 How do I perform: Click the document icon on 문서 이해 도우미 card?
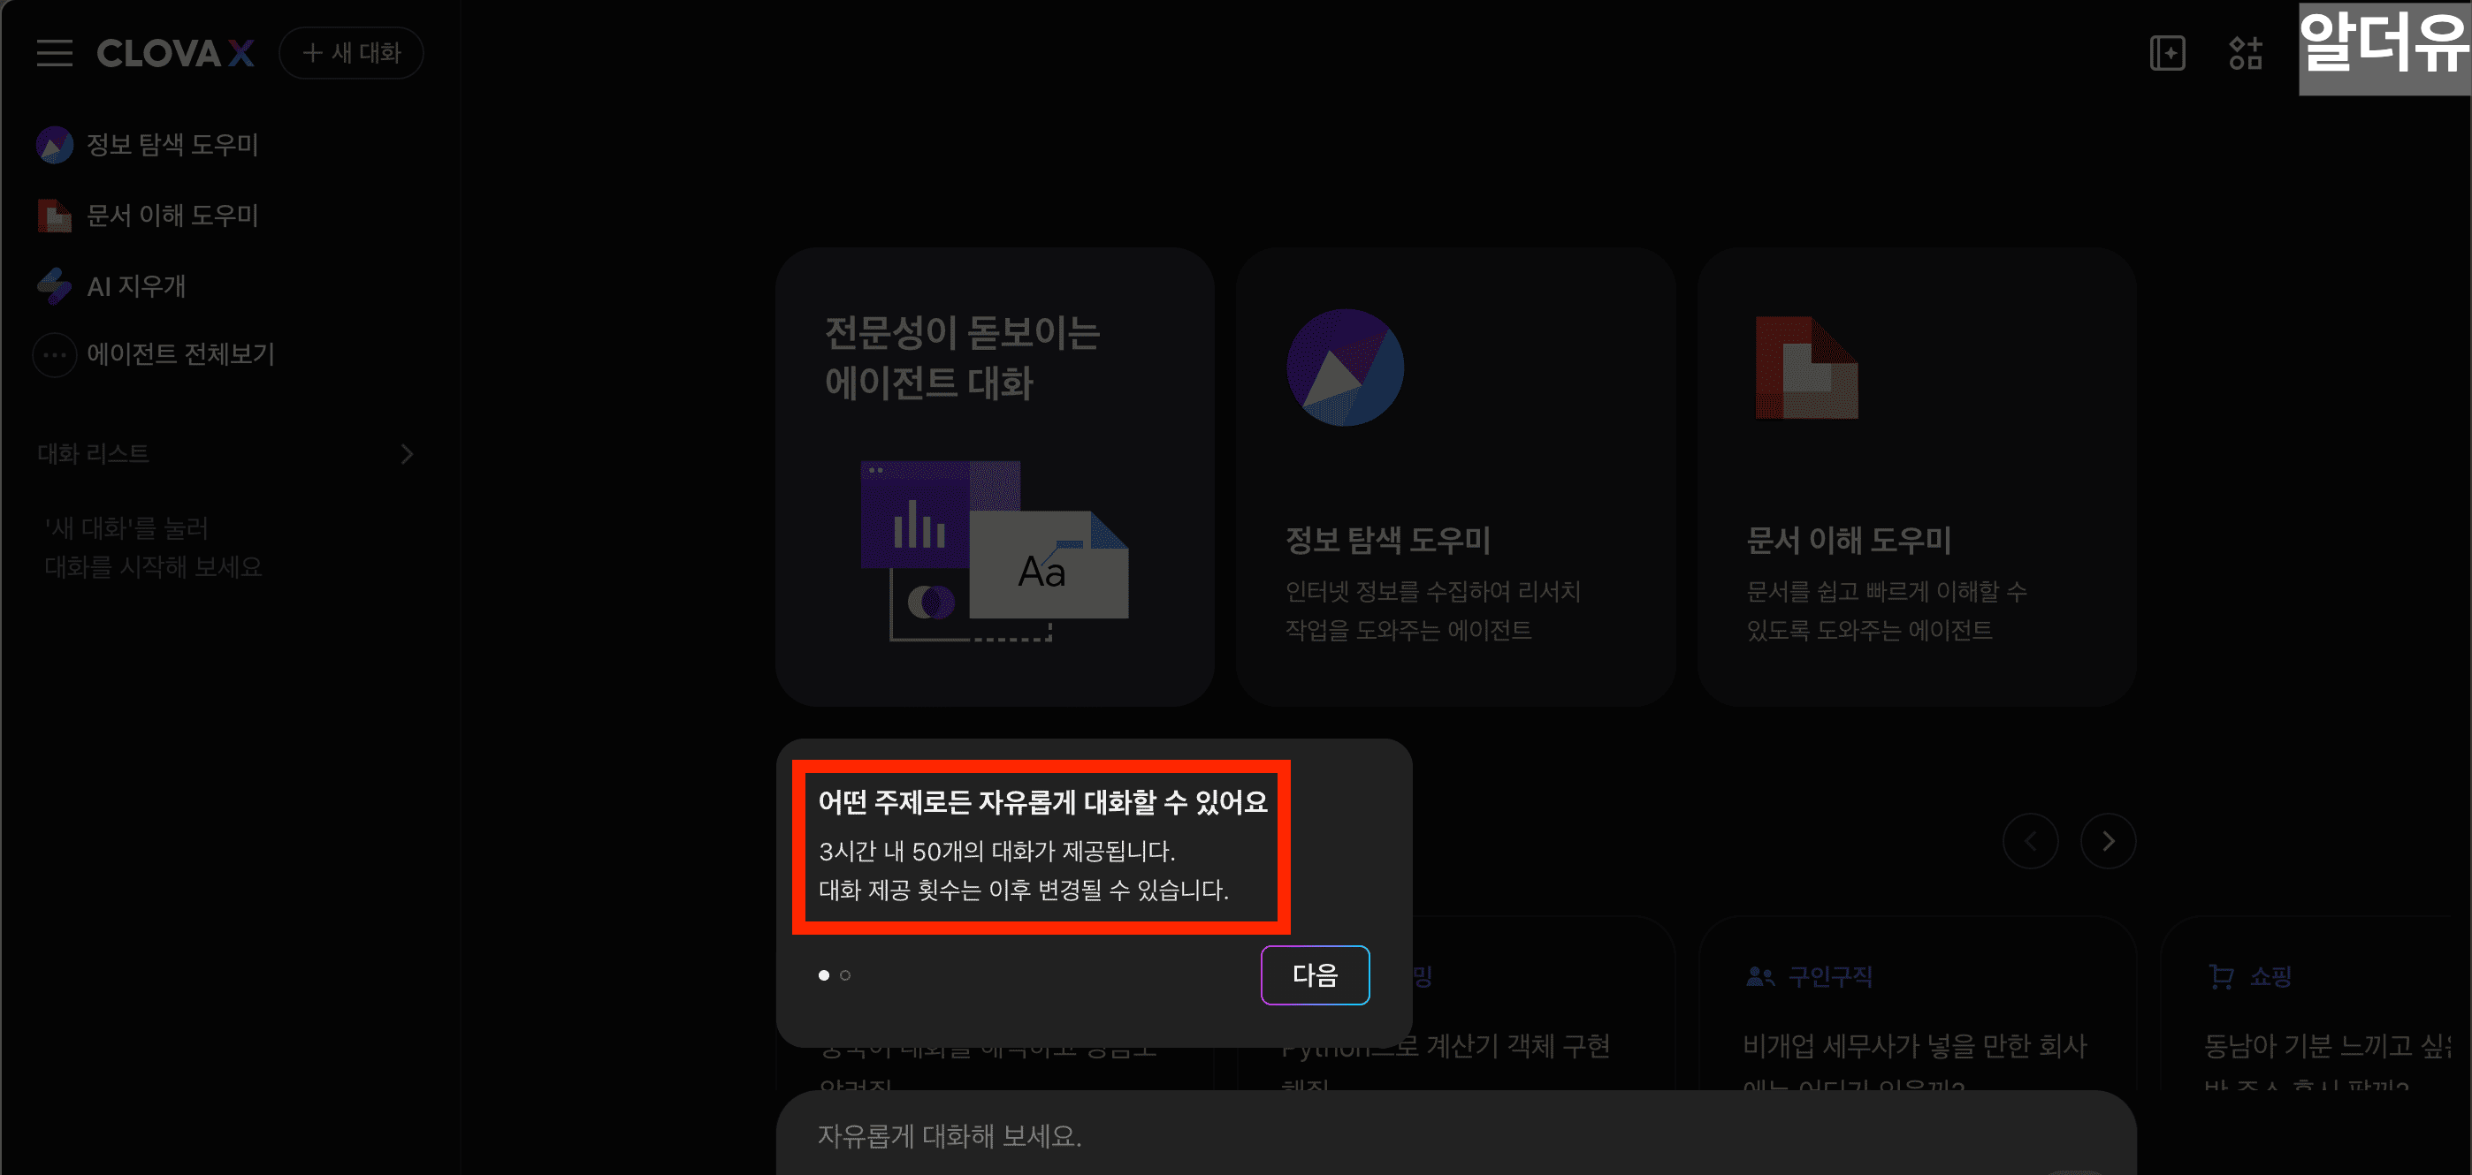(x=1805, y=368)
